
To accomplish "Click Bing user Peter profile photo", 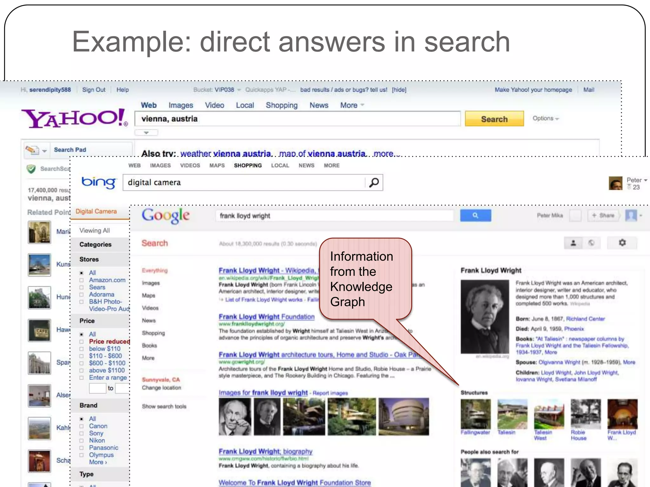I will [615, 183].
